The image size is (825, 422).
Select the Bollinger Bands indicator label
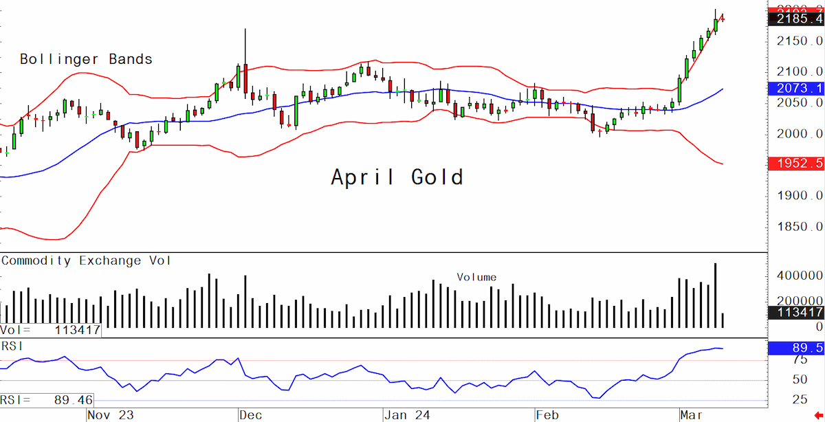[86, 59]
